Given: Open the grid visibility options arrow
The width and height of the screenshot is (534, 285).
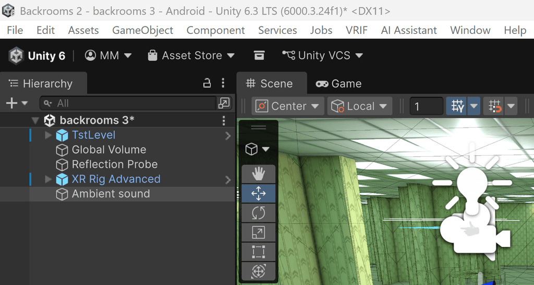Looking at the screenshot, I should point(474,106).
